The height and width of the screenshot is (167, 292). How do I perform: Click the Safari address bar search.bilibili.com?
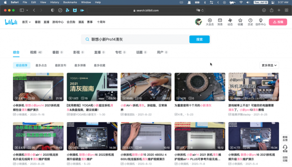[146, 10]
